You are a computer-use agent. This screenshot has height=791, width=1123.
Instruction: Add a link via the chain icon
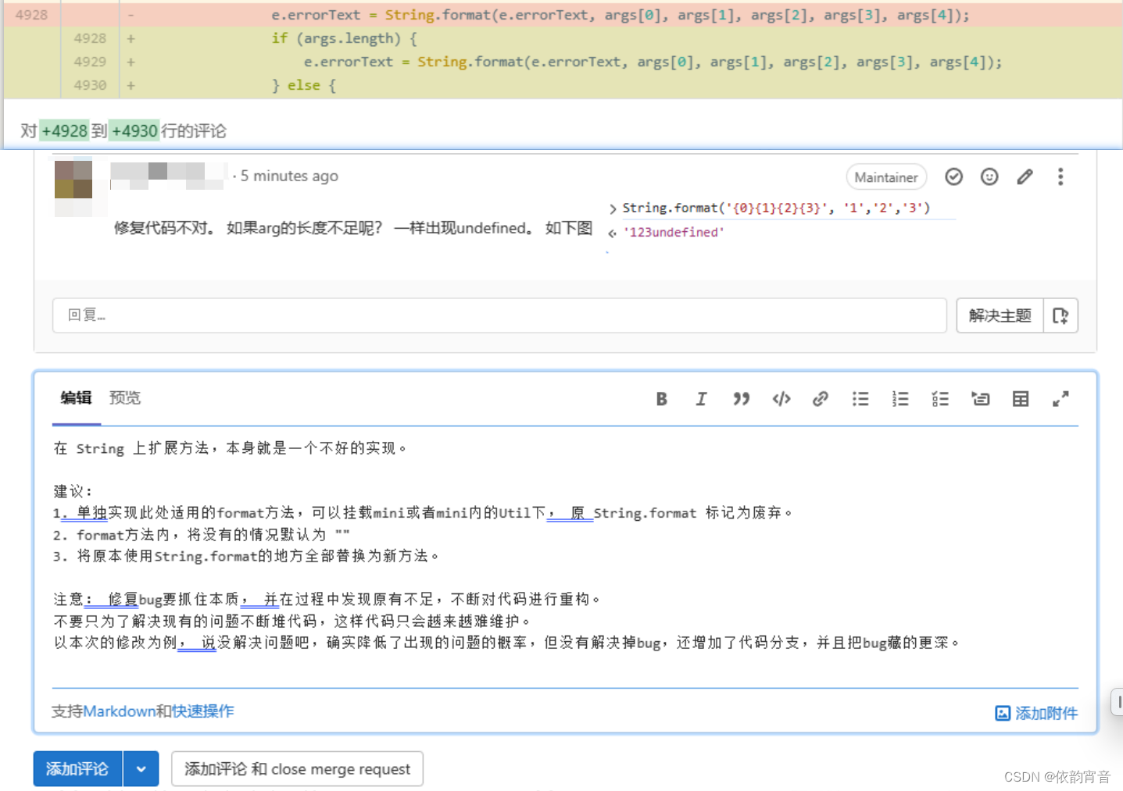[x=820, y=399]
